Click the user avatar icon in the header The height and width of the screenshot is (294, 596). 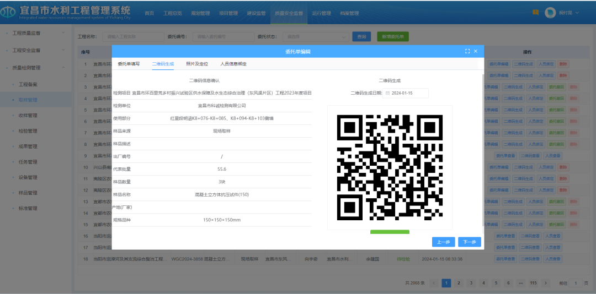tap(550, 13)
